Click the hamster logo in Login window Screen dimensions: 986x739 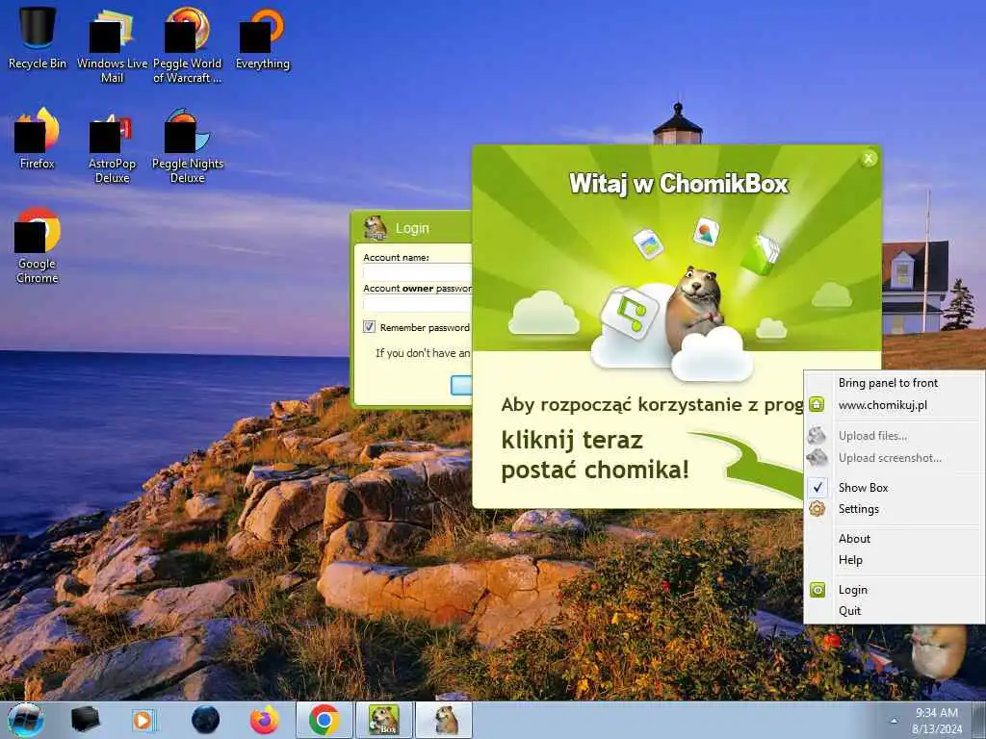376,227
